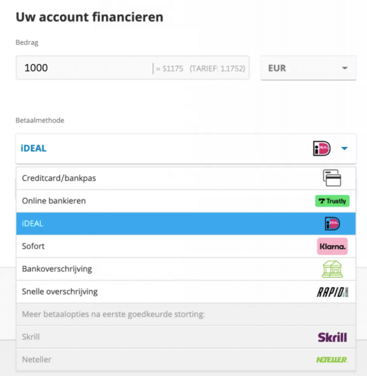Click the credit card icon in the list
This screenshot has width=367, height=376.
click(x=332, y=178)
